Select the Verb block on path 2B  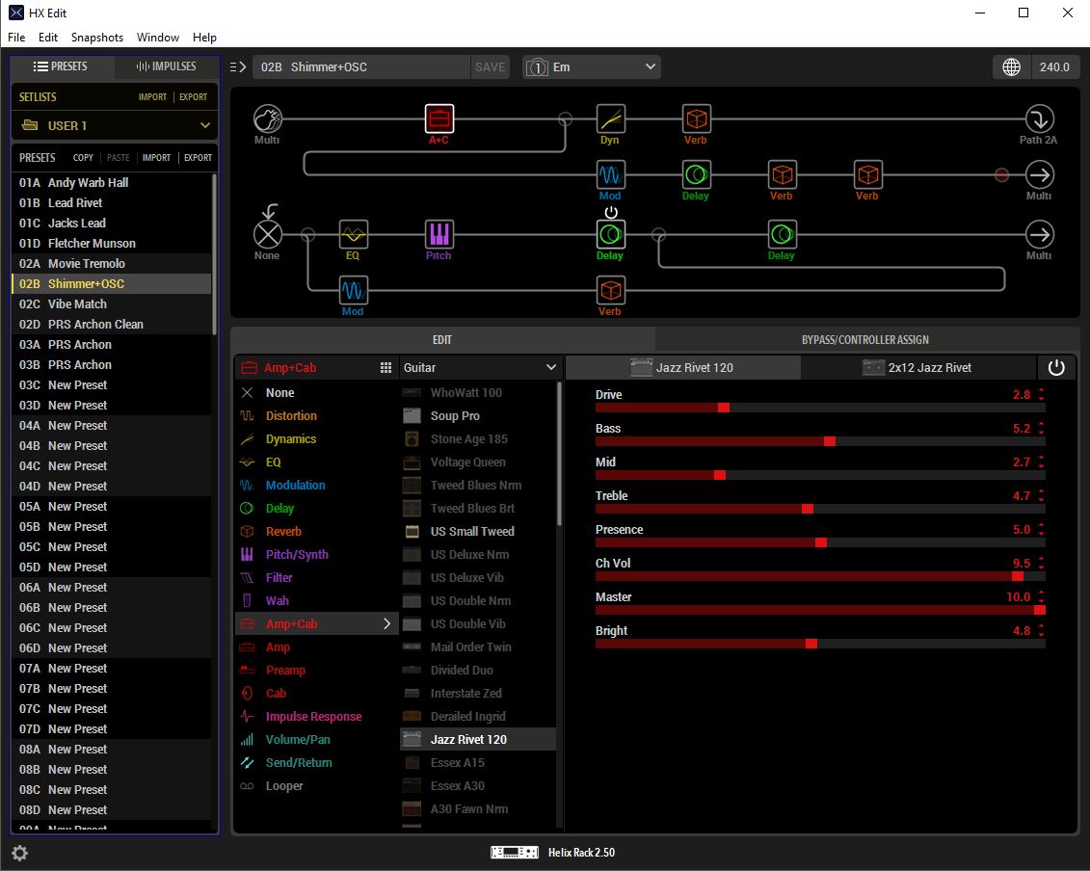[x=610, y=291]
